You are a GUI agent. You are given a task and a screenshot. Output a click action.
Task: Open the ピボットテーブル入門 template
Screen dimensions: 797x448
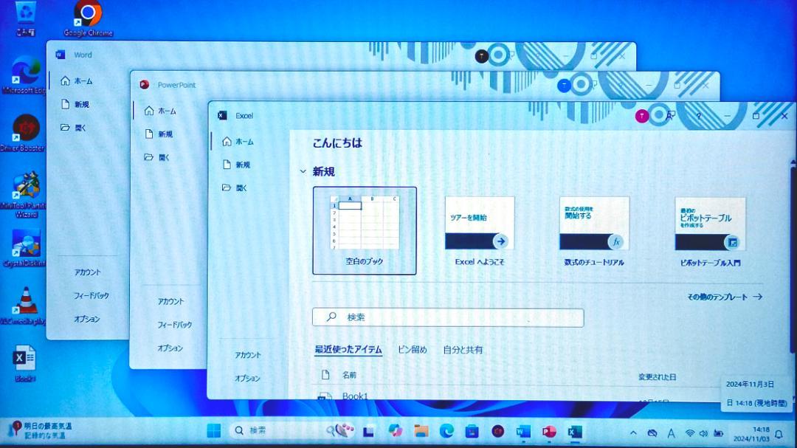710,232
